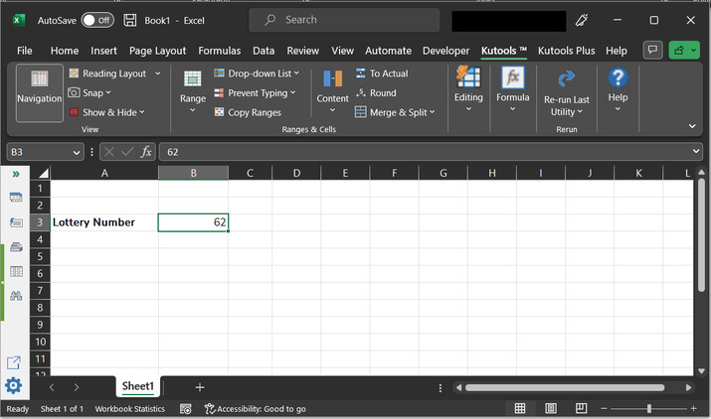
Task: Click the Search box in title bar
Action: (343, 20)
